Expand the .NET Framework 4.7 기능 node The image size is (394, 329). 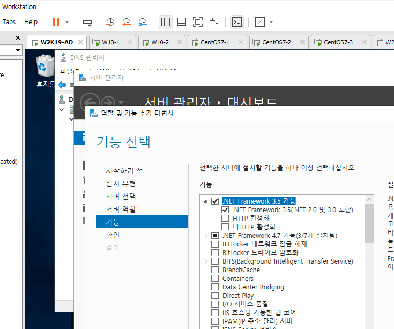(206, 236)
